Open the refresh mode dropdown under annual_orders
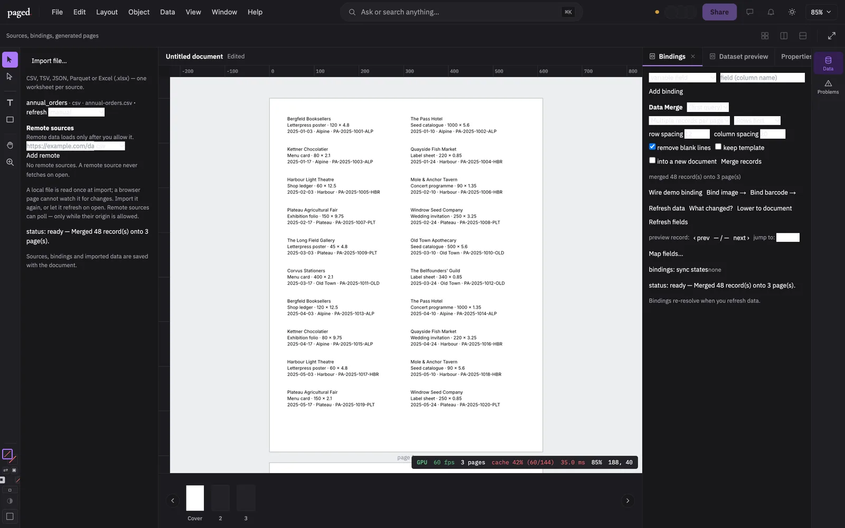845x528 pixels. 77,112
